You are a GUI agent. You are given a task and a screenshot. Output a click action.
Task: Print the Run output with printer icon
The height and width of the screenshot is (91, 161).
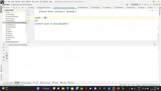coord(7,58)
